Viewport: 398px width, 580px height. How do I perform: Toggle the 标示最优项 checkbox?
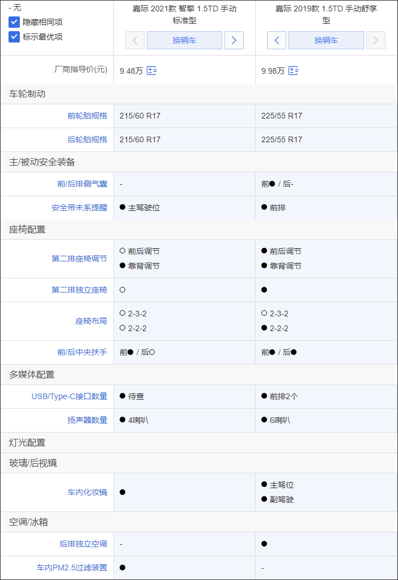click(14, 37)
